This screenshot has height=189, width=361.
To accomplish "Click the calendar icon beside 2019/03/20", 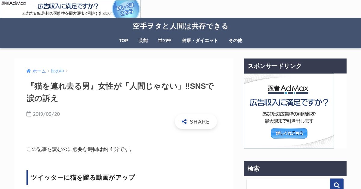I will click(x=29, y=114).
